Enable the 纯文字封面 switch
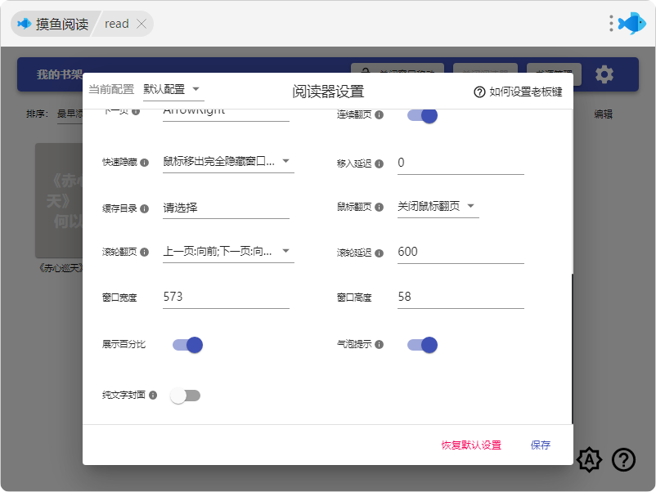The image size is (656, 492). coord(186,396)
